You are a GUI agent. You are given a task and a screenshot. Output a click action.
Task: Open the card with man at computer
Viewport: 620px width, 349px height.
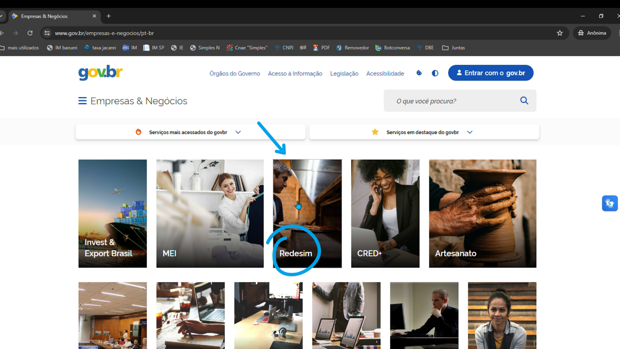coord(424,316)
